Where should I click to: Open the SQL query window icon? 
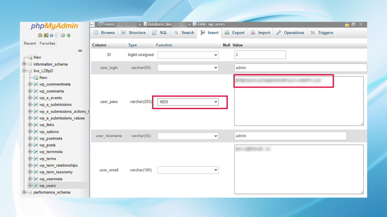(x=57, y=35)
